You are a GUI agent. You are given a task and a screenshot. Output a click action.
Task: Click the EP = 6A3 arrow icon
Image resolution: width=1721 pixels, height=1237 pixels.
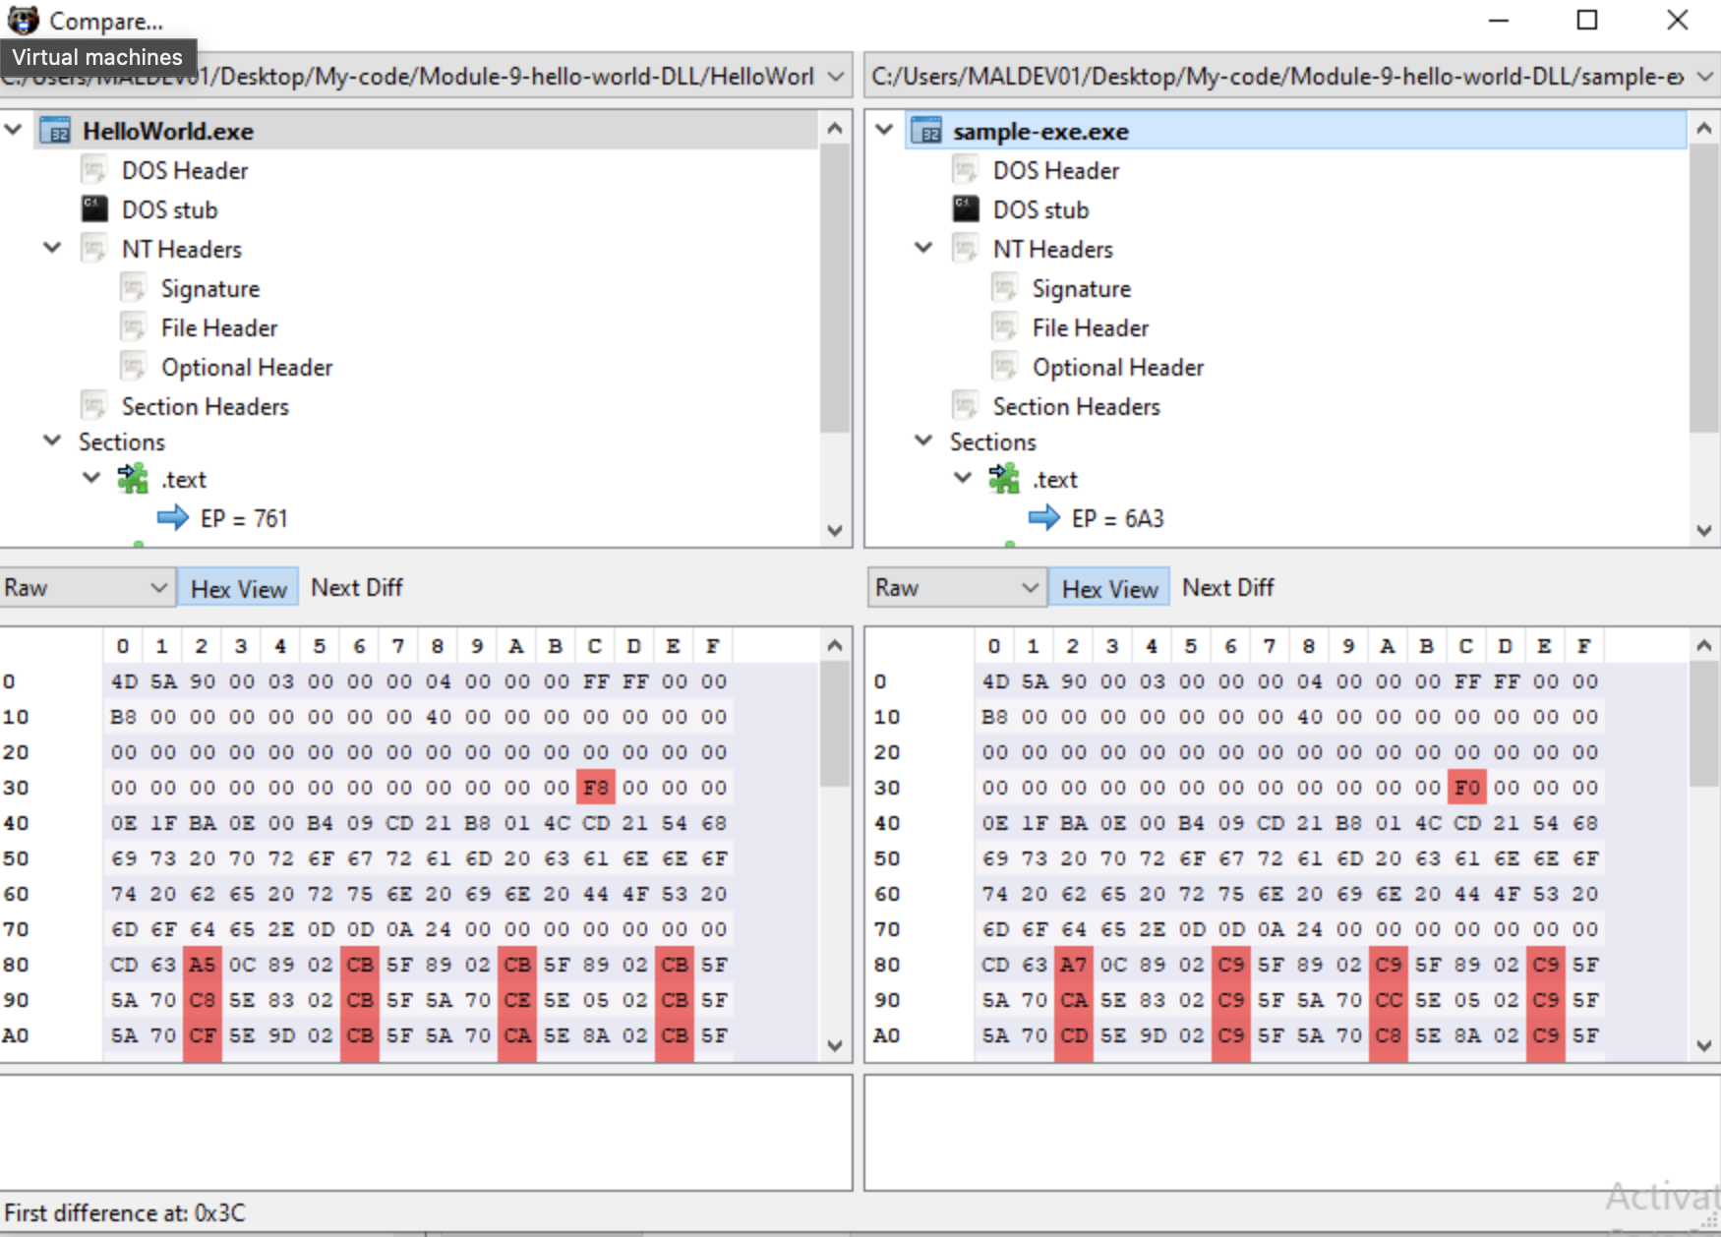coord(1043,517)
